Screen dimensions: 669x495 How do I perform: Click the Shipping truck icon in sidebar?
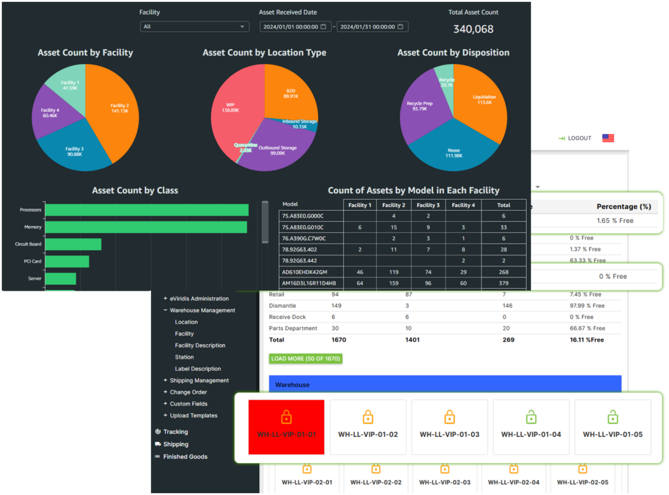click(158, 444)
